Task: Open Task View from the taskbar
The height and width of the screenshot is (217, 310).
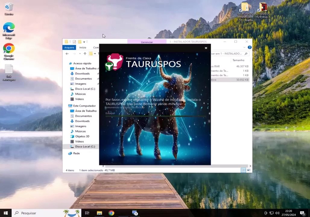Action: (x=87, y=213)
